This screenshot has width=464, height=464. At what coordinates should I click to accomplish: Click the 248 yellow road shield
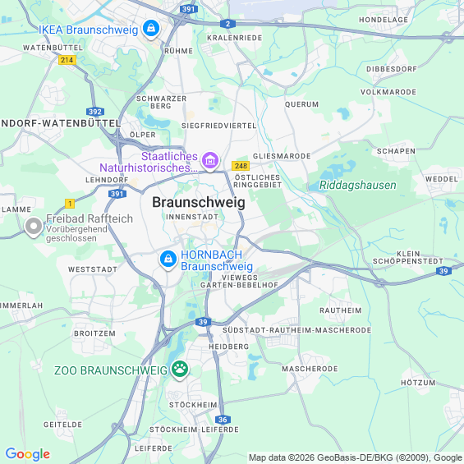tap(241, 166)
